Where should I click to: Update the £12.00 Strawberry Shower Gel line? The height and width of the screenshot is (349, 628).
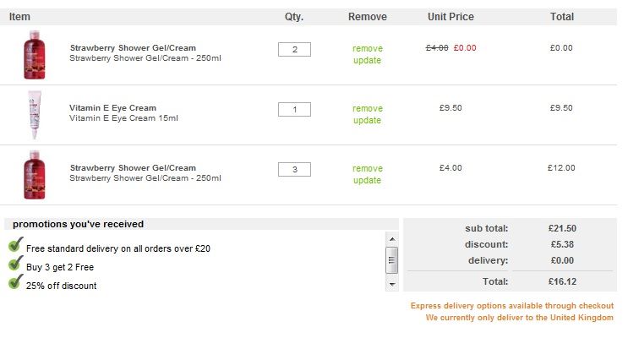pos(367,181)
